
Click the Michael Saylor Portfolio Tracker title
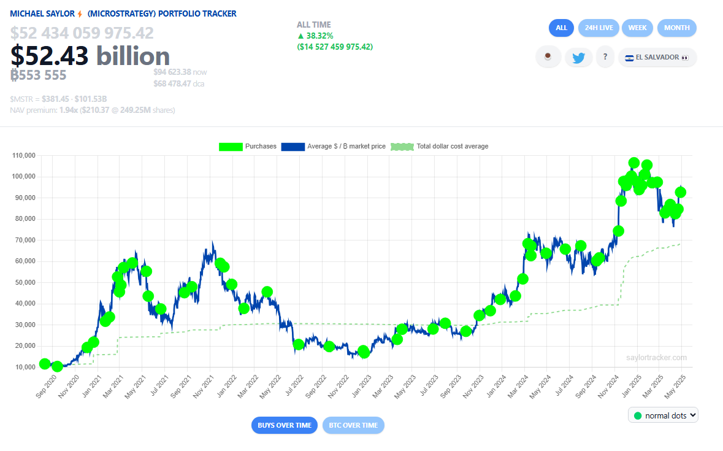123,14
